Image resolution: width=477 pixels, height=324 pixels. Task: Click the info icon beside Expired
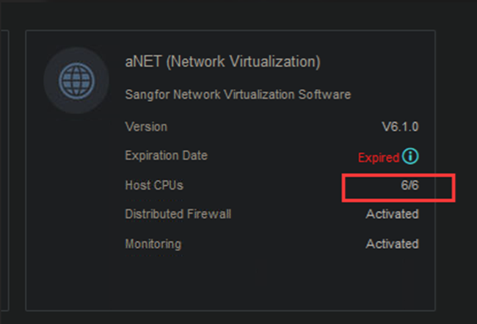[411, 156]
